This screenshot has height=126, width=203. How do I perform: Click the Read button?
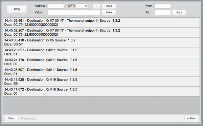[x=109, y=6]
